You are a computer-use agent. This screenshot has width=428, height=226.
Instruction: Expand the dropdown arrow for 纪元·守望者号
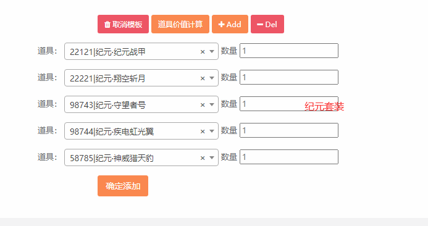pyautogui.click(x=212, y=104)
